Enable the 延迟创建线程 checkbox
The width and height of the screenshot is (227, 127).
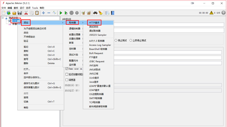(x=67, y=74)
